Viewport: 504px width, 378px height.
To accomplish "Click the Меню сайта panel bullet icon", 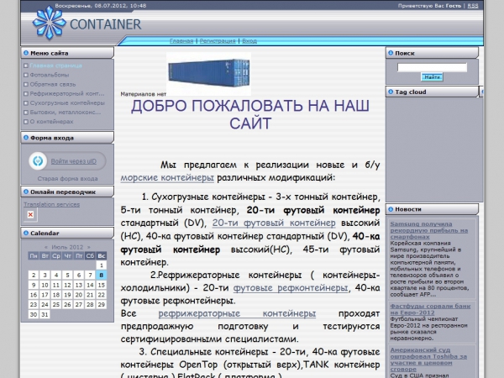I will tap(26, 53).
